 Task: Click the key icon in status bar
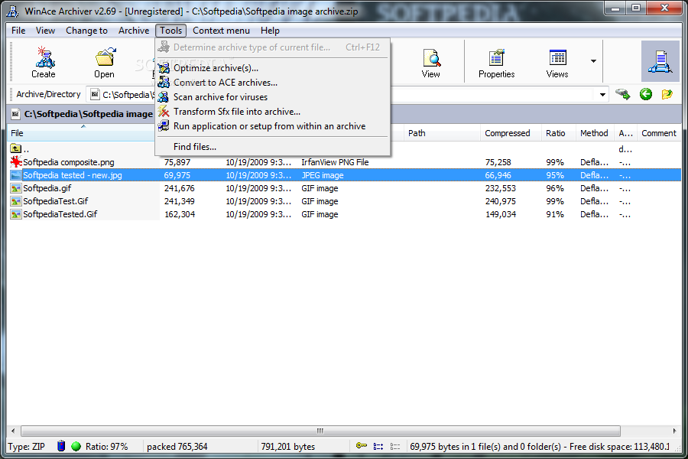pos(362,446)
